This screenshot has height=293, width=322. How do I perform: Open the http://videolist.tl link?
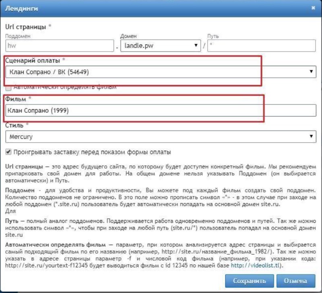click(260, 266)
